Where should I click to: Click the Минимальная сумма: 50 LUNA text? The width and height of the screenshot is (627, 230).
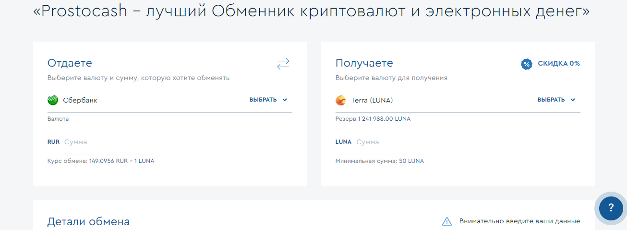[x=379, y=161]
